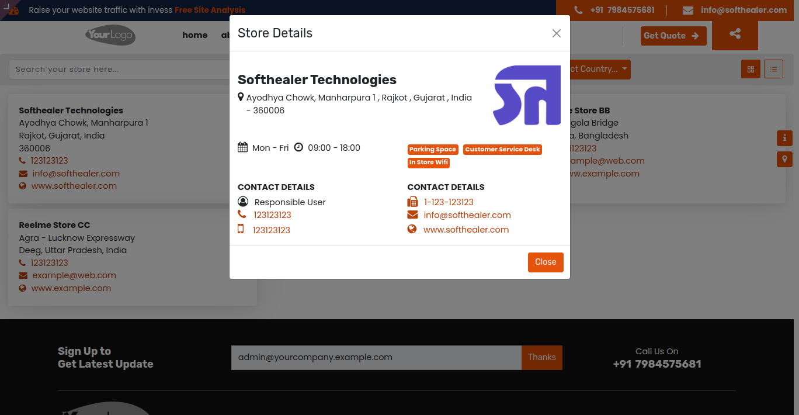This screenshot has width=799, height=415.
Task: Click Responsible User text
Action: 290,202
